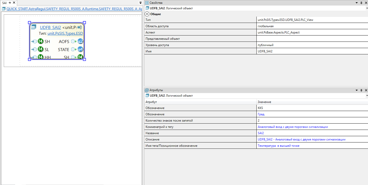
Task: Open the Свойства panel options dropdown arrow
Action: tap(356, 3)
